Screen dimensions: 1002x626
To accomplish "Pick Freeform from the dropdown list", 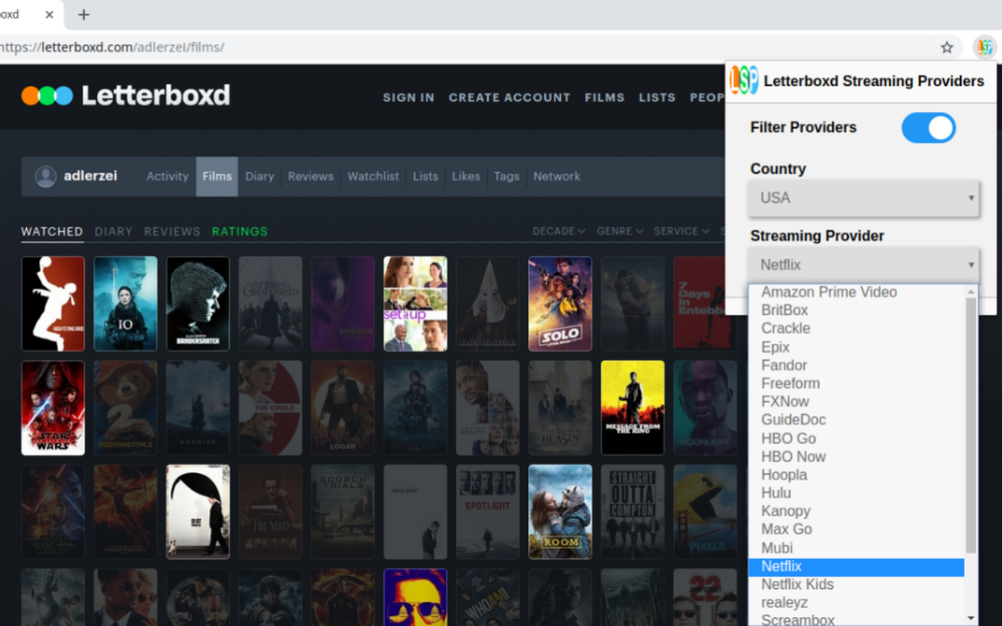I will [x=856, y=383].
